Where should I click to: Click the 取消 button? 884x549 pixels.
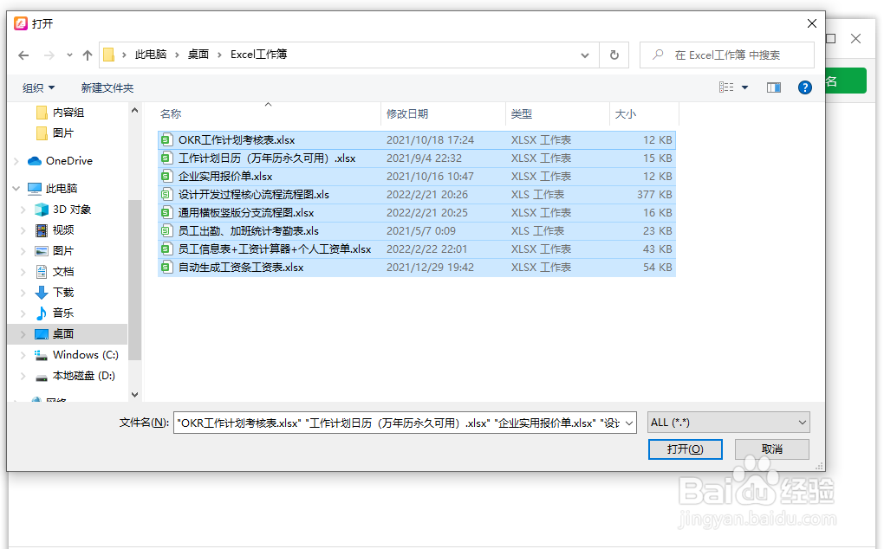(771, 449)
